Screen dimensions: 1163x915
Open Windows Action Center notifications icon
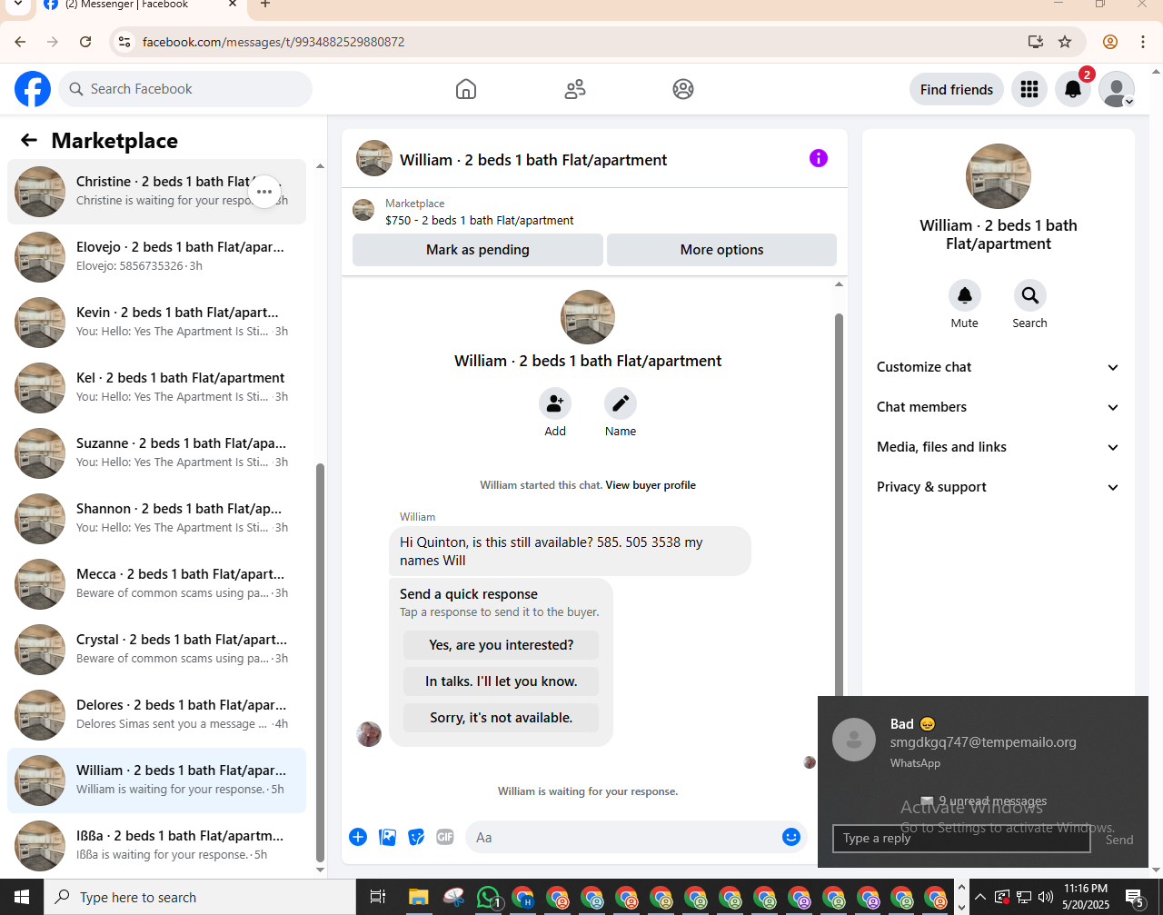pos(1135,898)
